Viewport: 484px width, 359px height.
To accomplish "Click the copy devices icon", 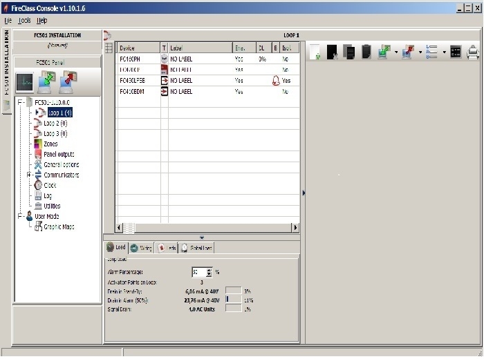I will point(349,52).
